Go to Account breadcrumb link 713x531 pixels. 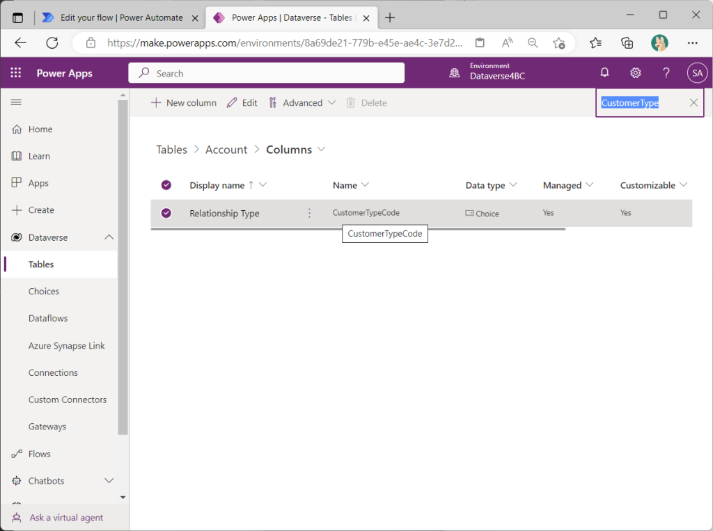click(x=226, y=150)
